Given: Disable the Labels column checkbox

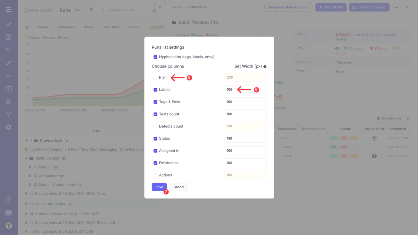Looking at the screenshot, I should point(155,89).
